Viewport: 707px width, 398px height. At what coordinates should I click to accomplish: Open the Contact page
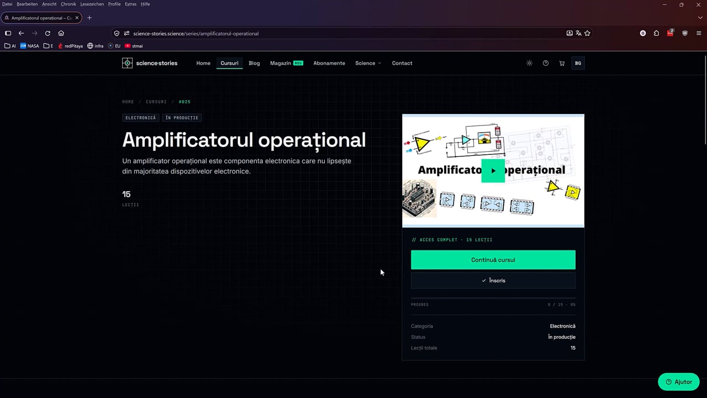pos(402,63)
